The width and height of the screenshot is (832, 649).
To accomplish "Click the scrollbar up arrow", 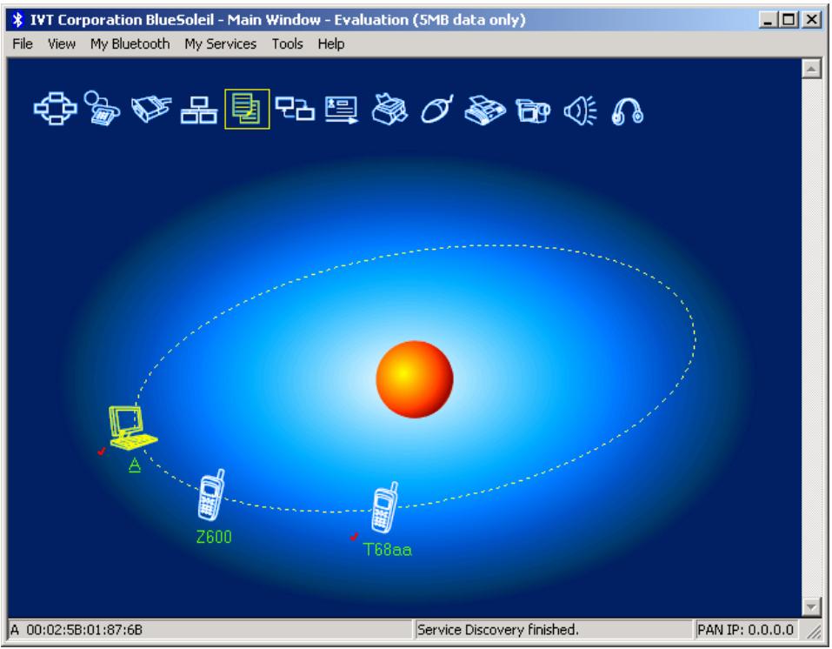I will (811, 69).
